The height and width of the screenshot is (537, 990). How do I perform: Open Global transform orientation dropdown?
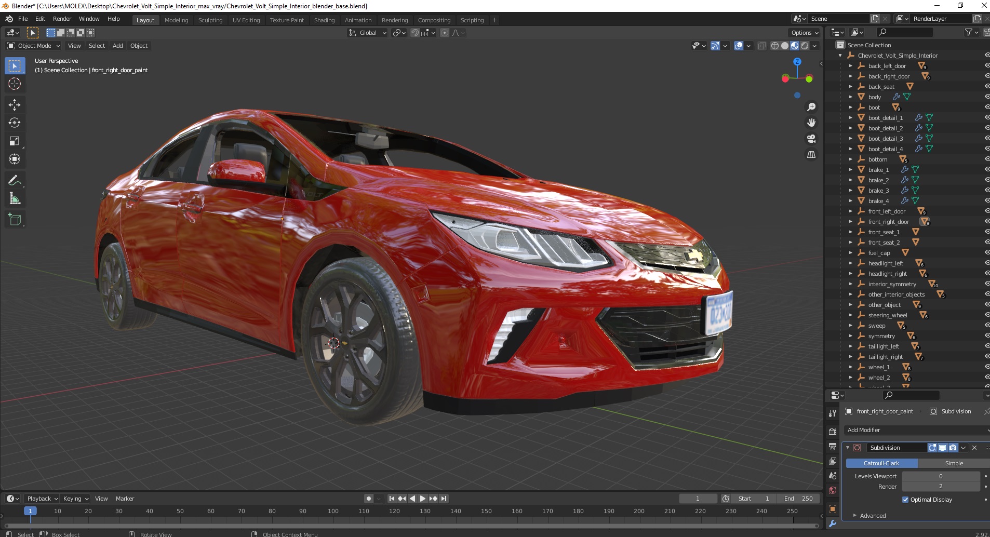pyautogui.click(x=368, y=33)
